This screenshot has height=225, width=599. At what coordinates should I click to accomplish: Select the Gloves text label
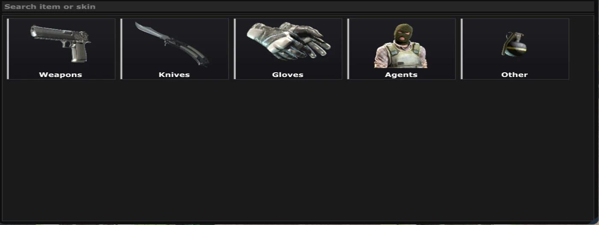tap(288, 74)
